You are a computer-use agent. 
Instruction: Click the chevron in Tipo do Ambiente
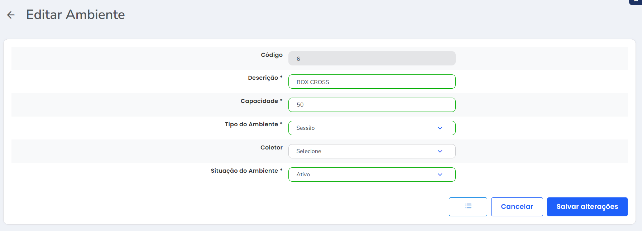(x=440, y=128)
